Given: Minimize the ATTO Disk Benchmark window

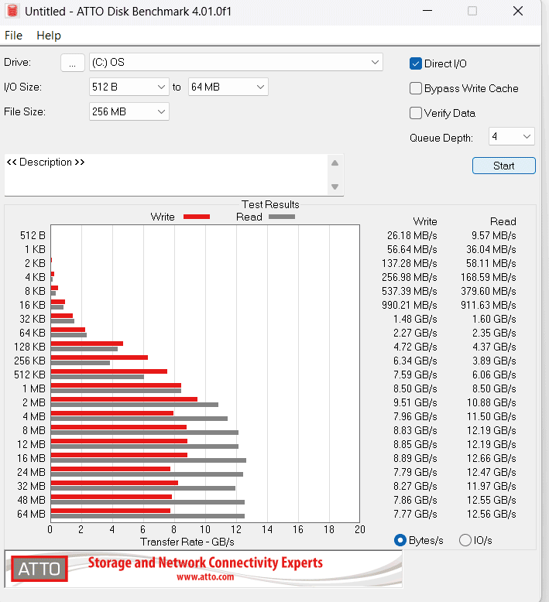Looking at the screenshot, I should tap(427, 11).
